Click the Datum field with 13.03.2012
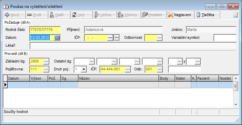 point(42,37)
